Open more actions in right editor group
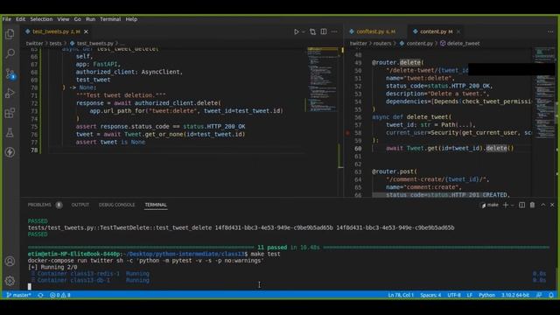560x315 pixels. pyautogui.click(x=550, y=31)
